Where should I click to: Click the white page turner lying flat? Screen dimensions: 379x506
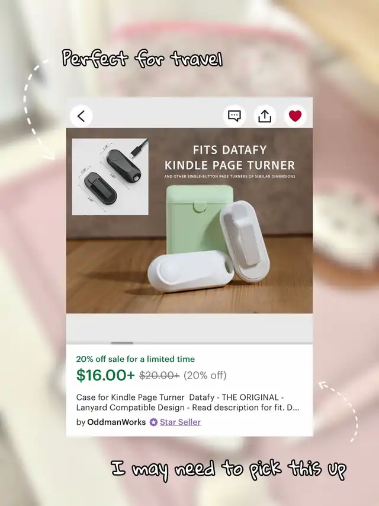tap(191, 271)
